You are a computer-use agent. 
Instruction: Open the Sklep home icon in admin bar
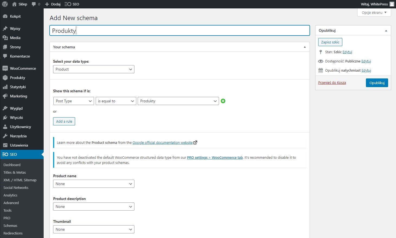(14, 4)
